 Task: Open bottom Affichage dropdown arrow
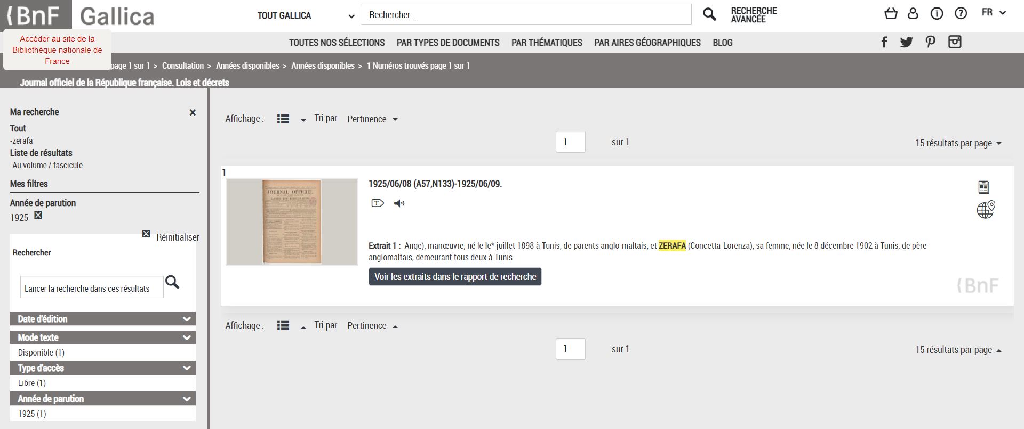[303, 327]
